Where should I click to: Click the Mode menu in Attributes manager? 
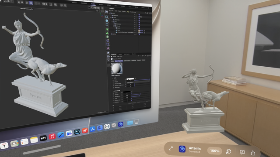tap(115, 56)
